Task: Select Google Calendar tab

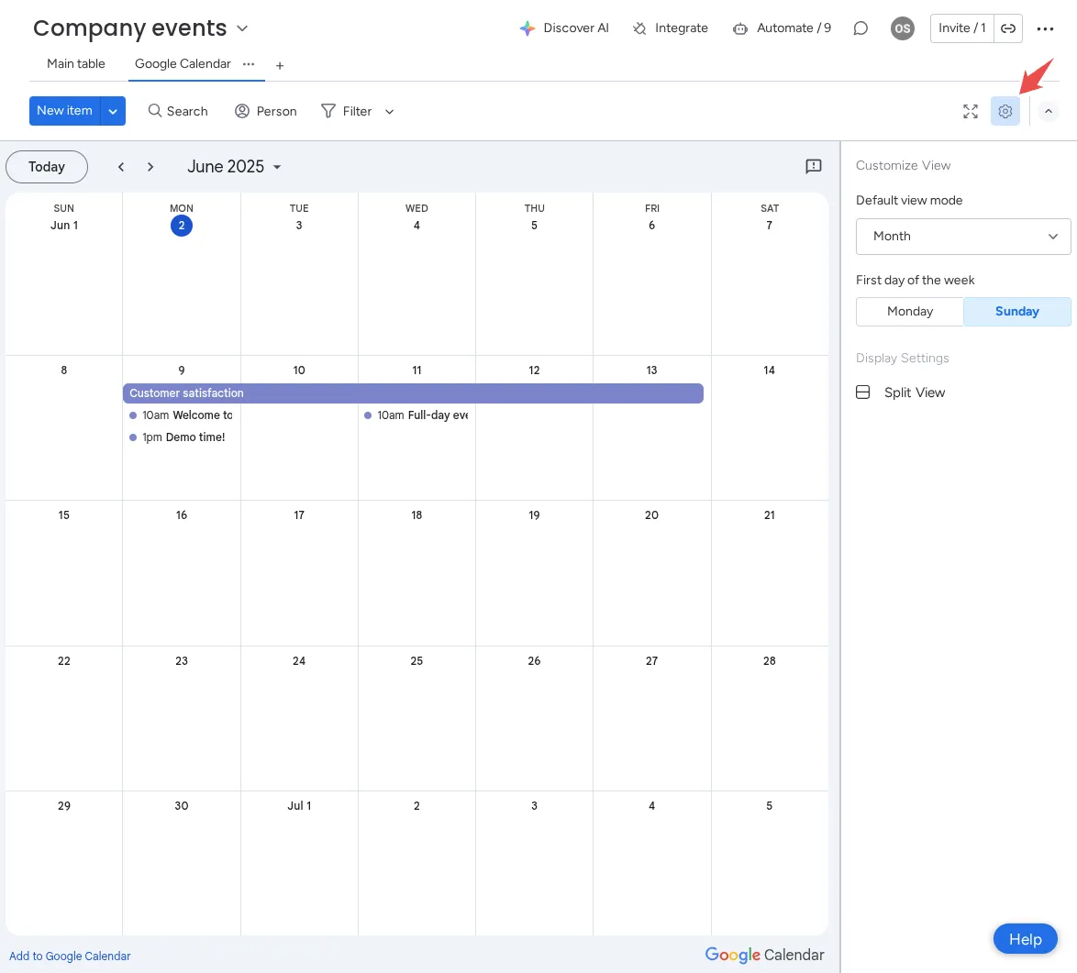Action: click(x=183, y=64)
